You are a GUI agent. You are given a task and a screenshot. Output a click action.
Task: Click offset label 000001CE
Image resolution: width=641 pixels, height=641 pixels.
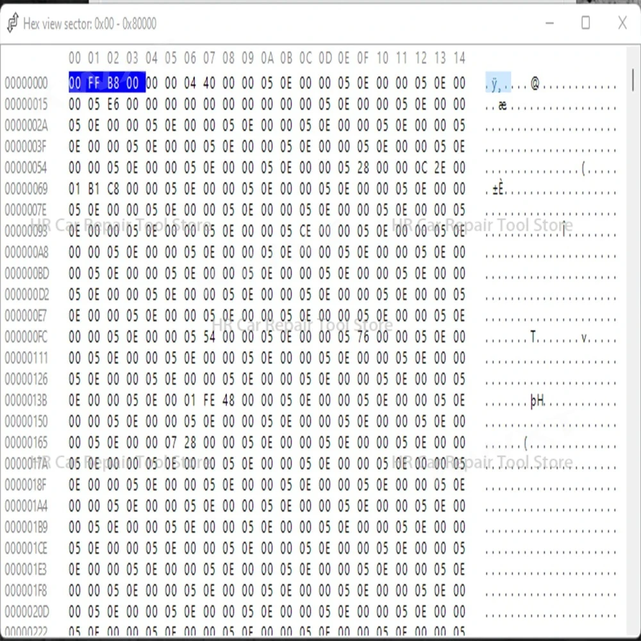coord(26,548)
